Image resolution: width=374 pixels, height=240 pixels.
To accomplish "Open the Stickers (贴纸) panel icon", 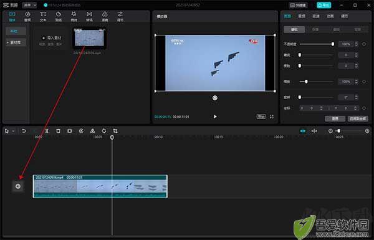I will tap(59, 16).
